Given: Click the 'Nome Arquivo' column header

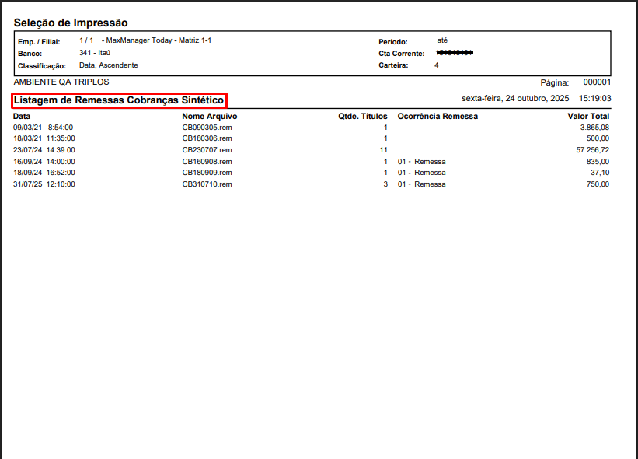Looking at the screenshot, I should (210, 116).
